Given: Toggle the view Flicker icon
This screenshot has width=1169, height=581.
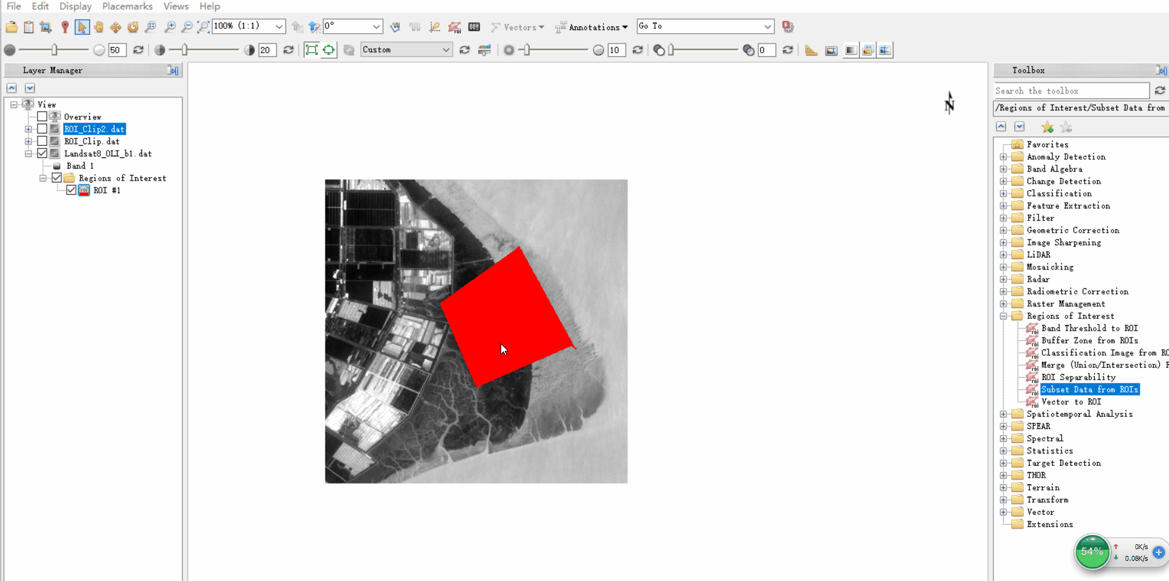Looking at the screenshot, I should pyautogui.click(x=868, y=50).
